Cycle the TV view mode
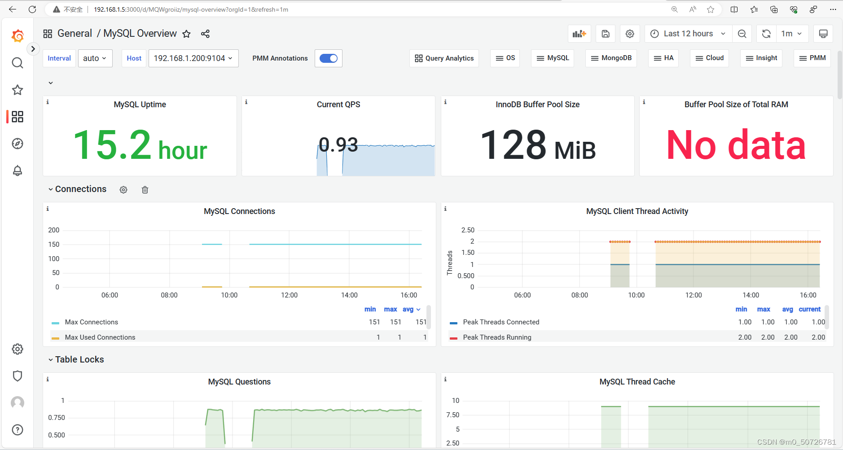843x450 pixels. point(823,34)
